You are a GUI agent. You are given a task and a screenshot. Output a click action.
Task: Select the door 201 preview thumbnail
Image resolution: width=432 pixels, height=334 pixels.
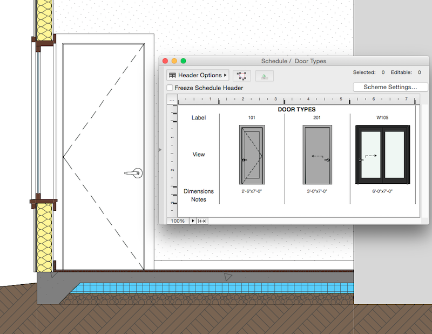coord(317,155)
